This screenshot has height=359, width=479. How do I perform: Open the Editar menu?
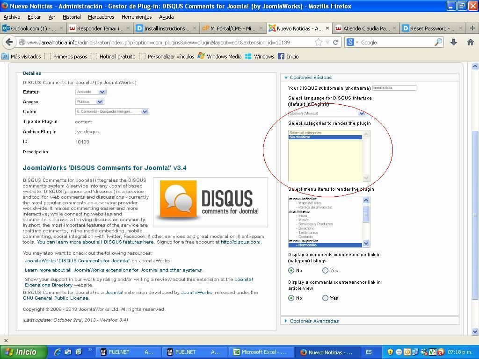tap(34, 17)
